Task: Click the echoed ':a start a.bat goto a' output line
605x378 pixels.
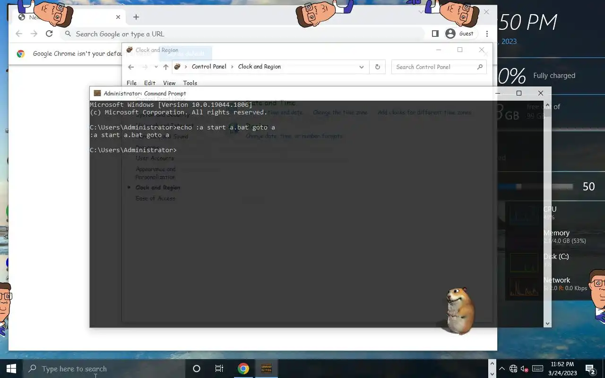Action: click(130, 135)
